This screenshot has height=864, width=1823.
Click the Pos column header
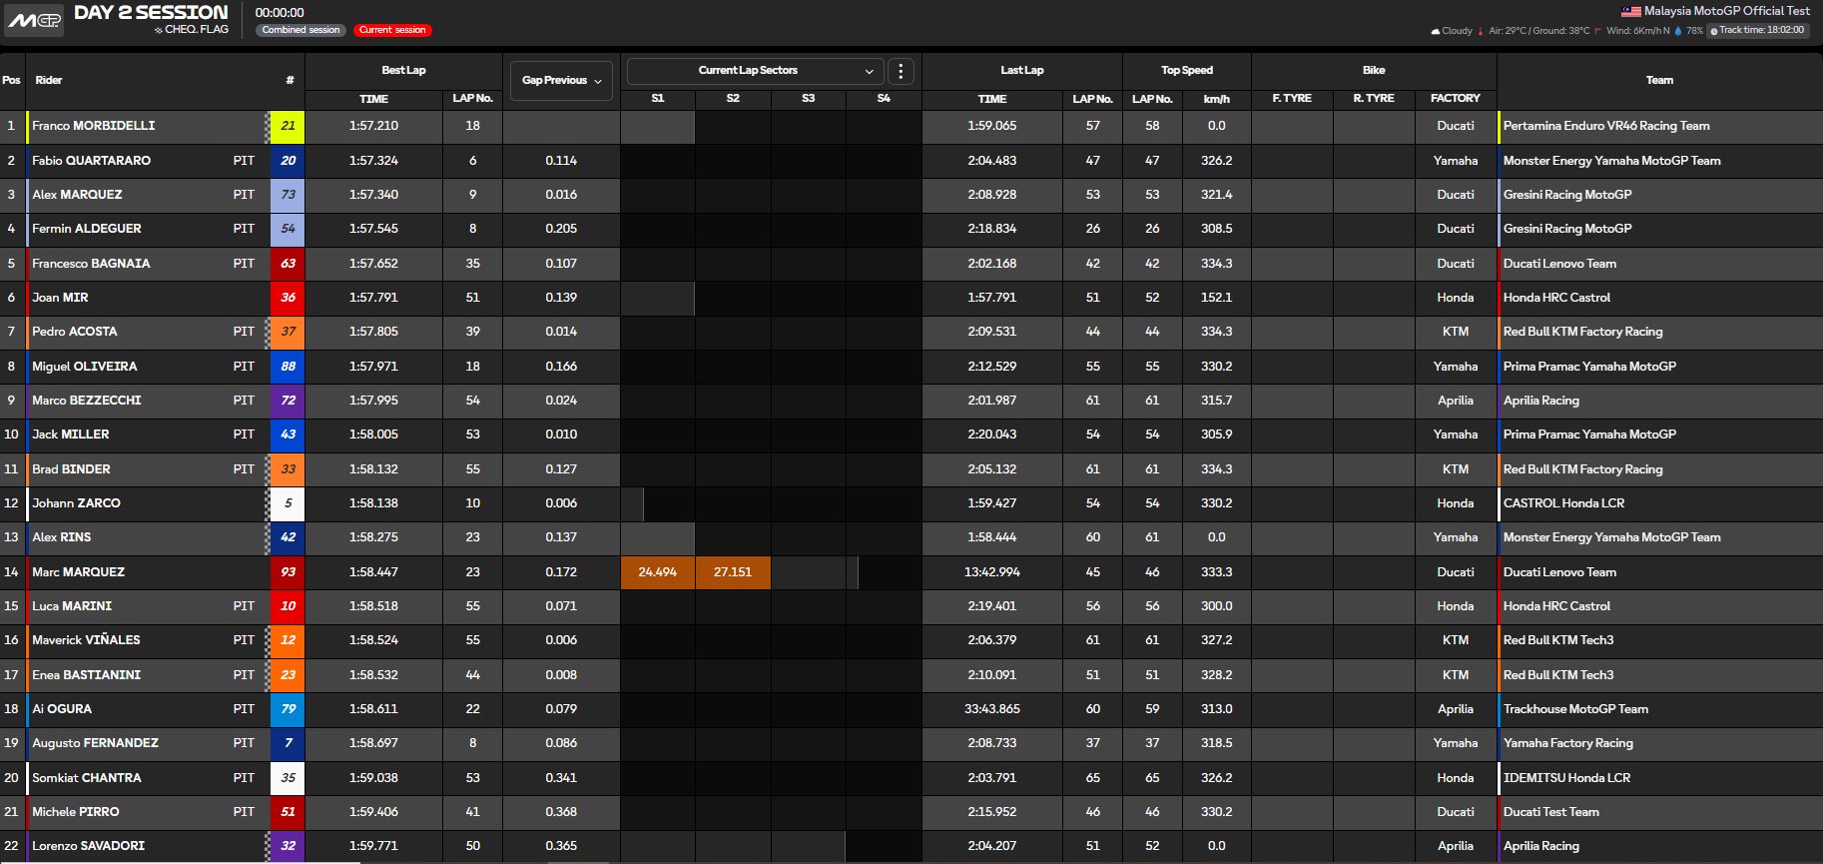click(11, 80)
